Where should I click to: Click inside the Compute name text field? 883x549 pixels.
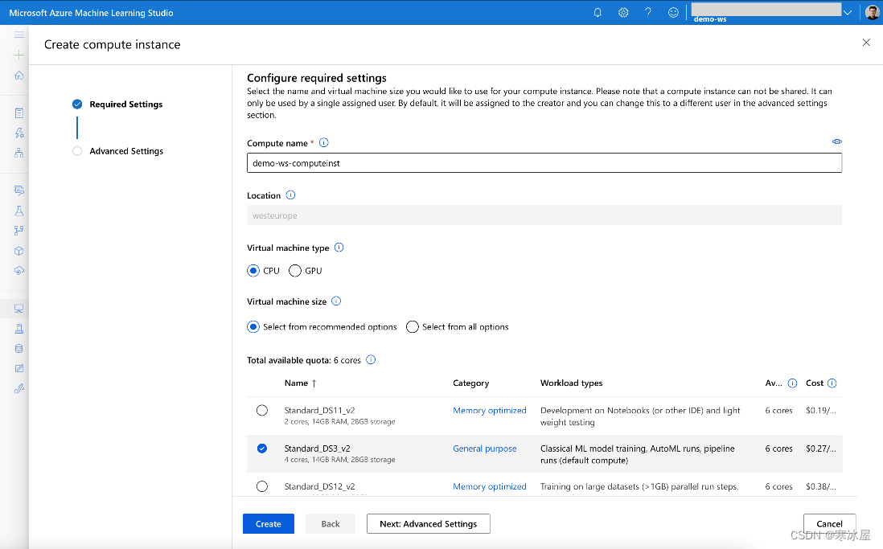tap(544, 162)
